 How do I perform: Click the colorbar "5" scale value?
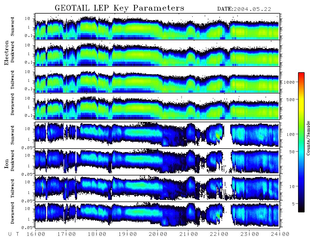click(x=293, y=204)
